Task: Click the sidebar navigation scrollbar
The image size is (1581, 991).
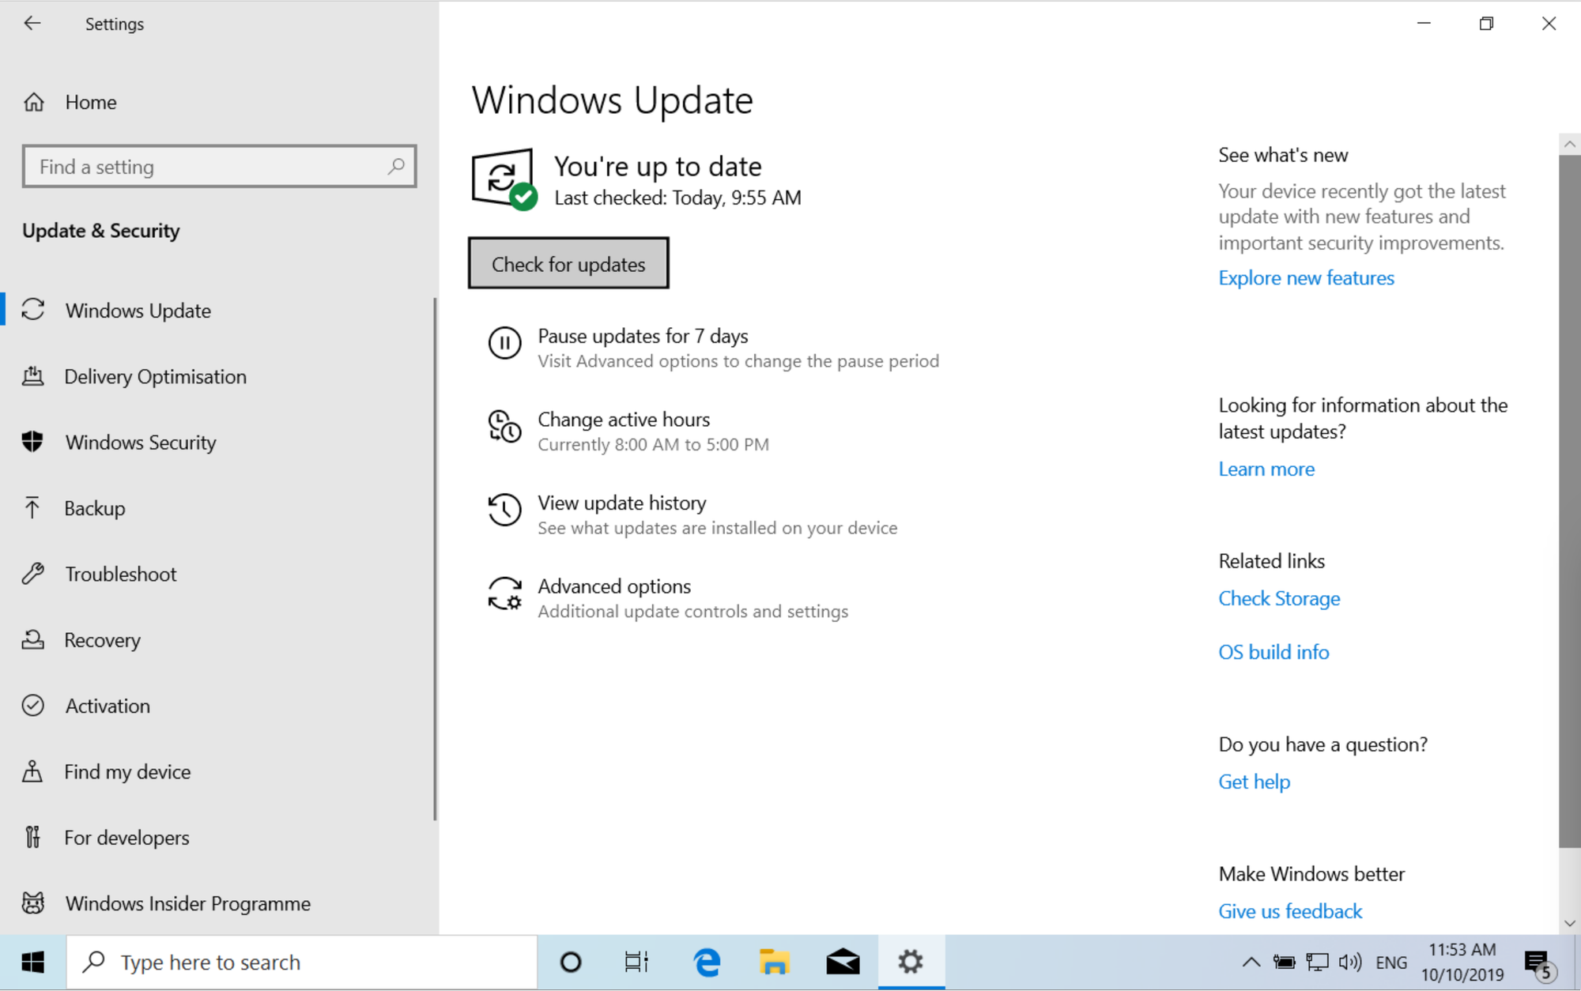Action: point(435,559)
